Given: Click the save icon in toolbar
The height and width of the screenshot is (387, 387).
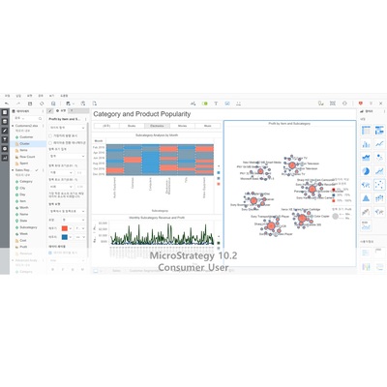Looking at the screenshot, I should point(30,104).
